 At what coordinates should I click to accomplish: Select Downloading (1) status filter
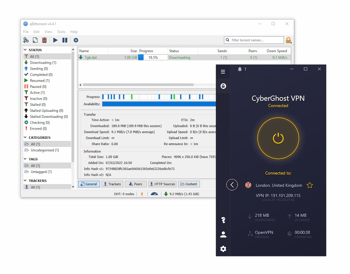click(x=43, y=63)
